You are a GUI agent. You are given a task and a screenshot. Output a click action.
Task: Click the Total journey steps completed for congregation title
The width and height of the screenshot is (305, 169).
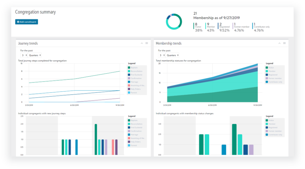(42, 61)
